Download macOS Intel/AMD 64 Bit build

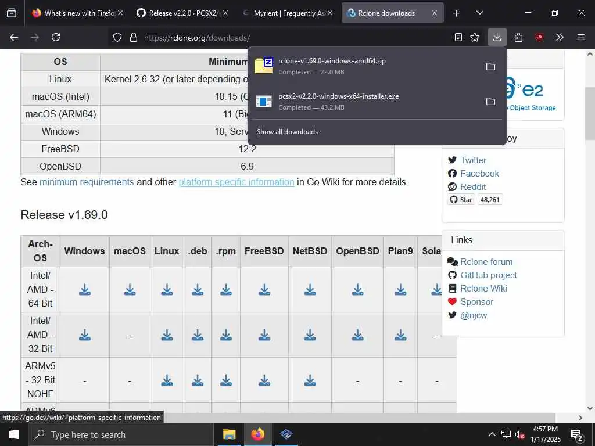(x=130, y=290)
